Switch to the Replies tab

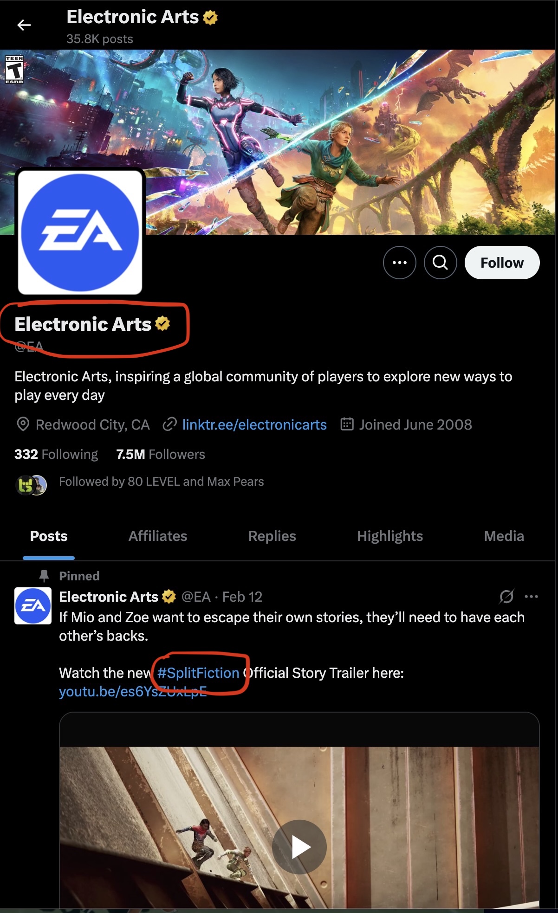click(272, 536)
